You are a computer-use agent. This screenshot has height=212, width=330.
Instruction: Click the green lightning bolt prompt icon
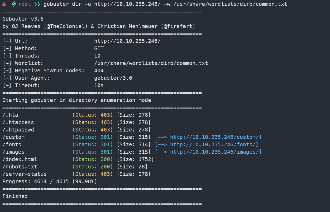[14, 4]
